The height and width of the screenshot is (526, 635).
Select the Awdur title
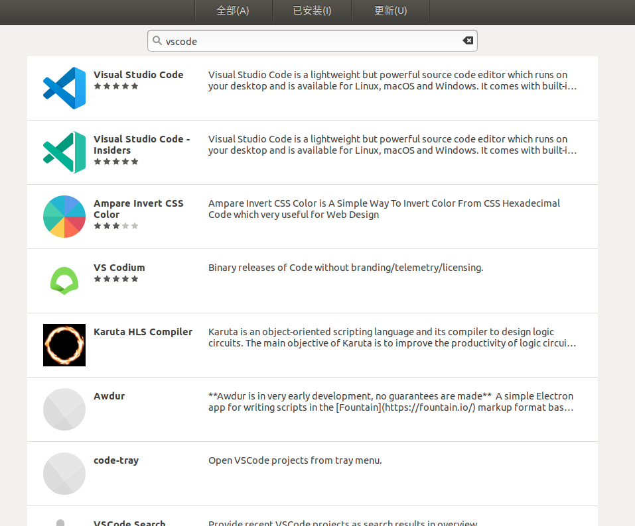(x=109, y=396)
